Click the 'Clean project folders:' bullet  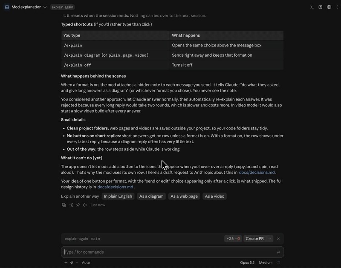click(x=88, y=128)
